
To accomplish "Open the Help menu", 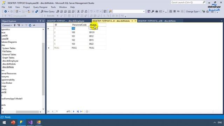I will (72, 7).
